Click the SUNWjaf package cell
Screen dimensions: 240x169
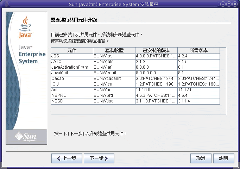click(x=114, y=68)
